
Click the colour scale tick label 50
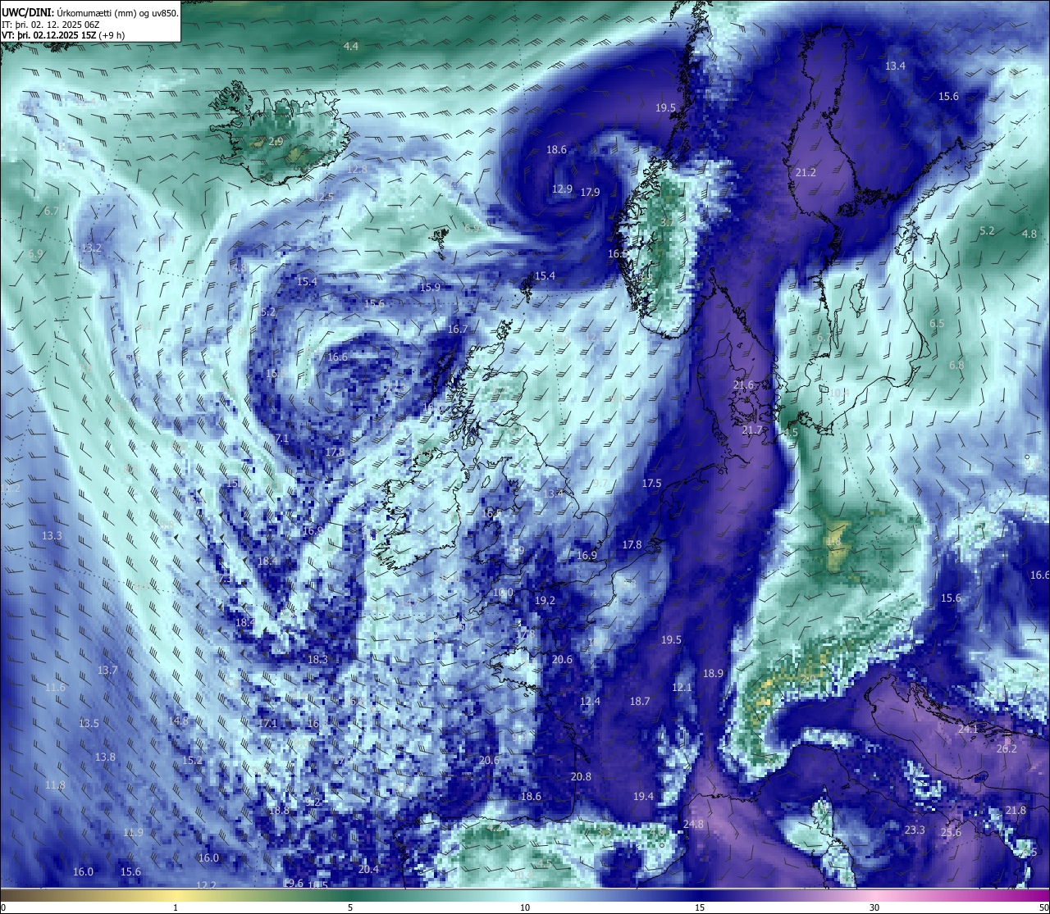tap(1043, 907)
